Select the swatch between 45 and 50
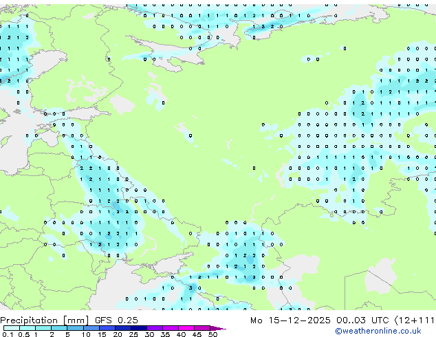This screenshot has width=436, height=337. pos(202,328)
